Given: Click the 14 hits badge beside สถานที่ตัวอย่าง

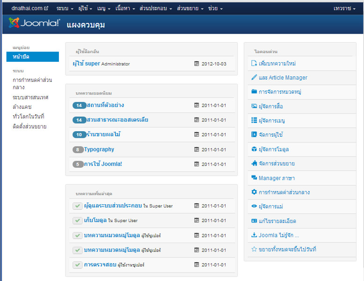Looking at the screenshot, I should point(79,105).
